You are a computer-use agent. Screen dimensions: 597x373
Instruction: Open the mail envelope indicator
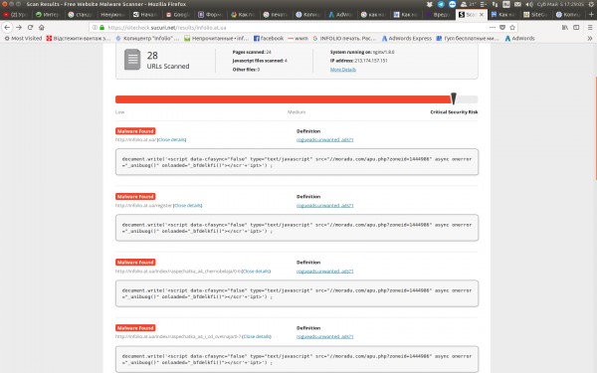coord(517,4)
